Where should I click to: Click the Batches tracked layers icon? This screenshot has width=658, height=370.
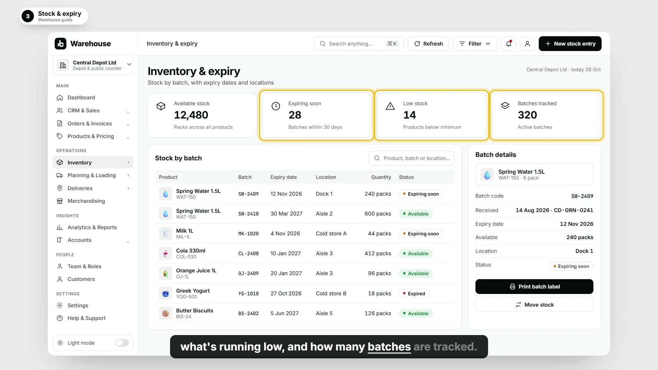[505, 106]
